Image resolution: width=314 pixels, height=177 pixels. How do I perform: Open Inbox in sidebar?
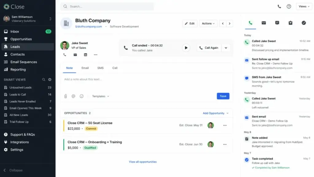tap(28, 32)
